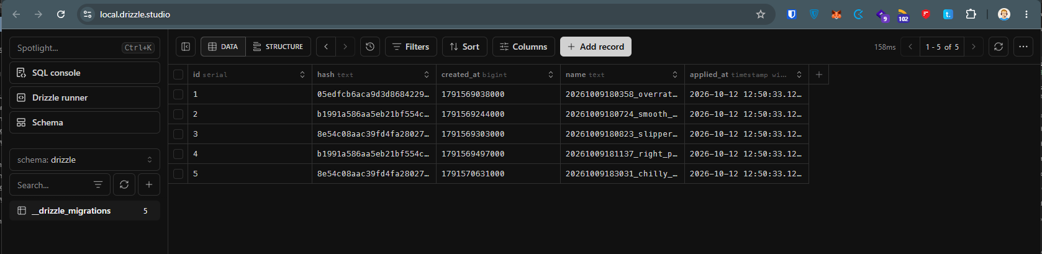Select applied_at cell in row 3
Screen dimensions: 1042x254
coord(746,134)
